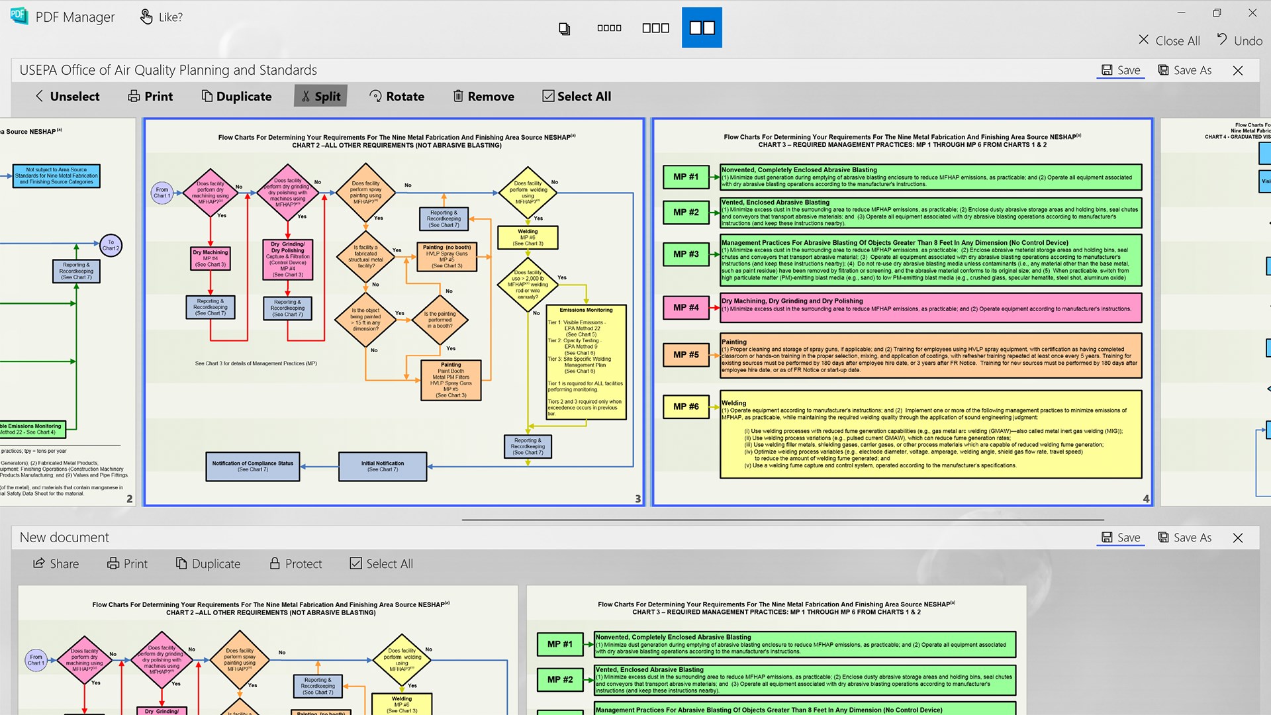The height and width of the screenshot is (715, 1271).
Task: Print the USEPA document
Action: [x=150, y=96]
